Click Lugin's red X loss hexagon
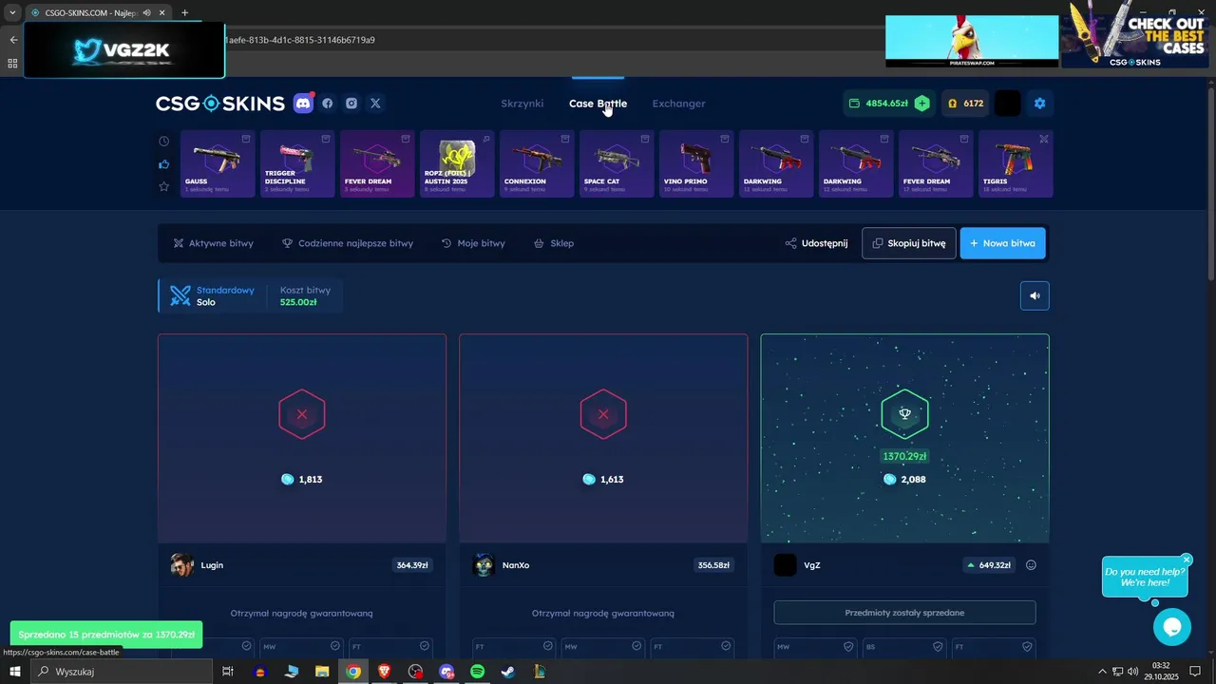The image size is (1216, 684). 302,414
